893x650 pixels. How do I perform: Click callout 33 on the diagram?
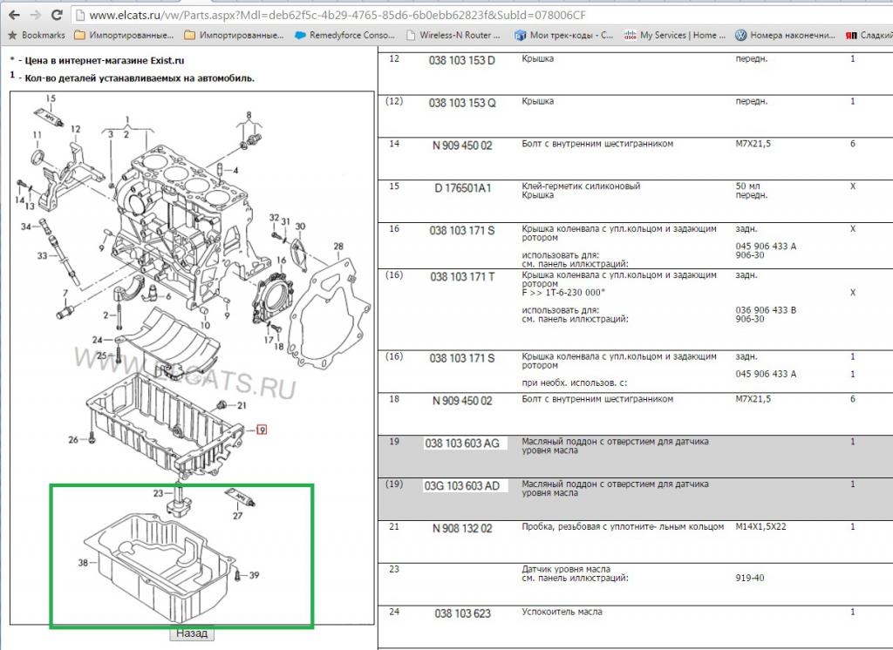pyautogui.click(x=42, y=255)
